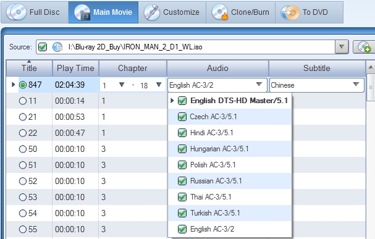This screenshot has width=375, height=239.
Task: Select title 55 radio button
Action: (23, 229)
